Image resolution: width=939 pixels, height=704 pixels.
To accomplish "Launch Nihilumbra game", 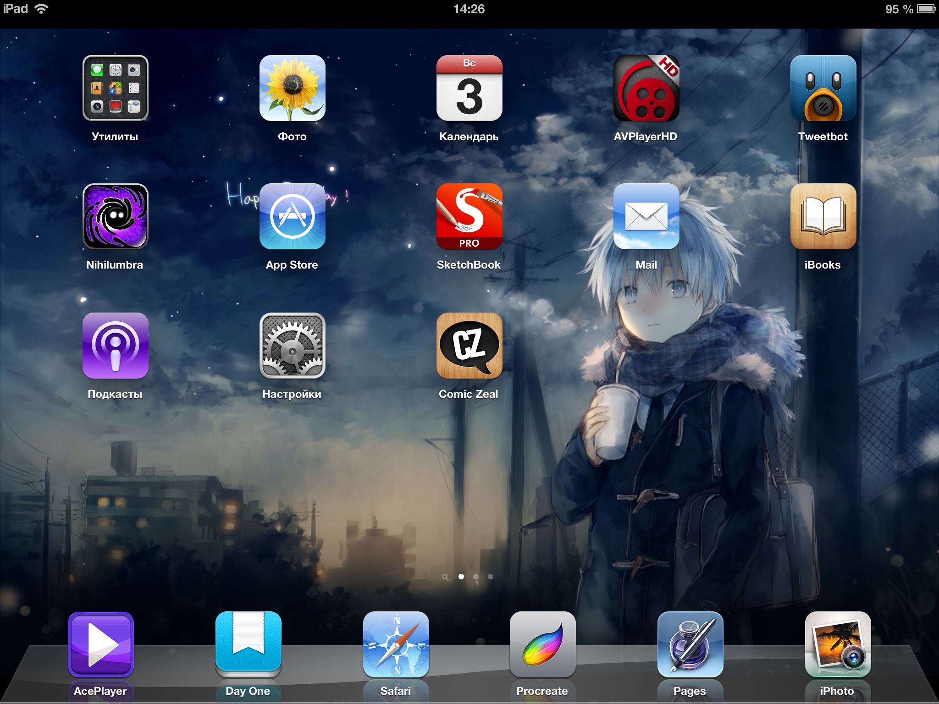I will click(x=115, y=216).
